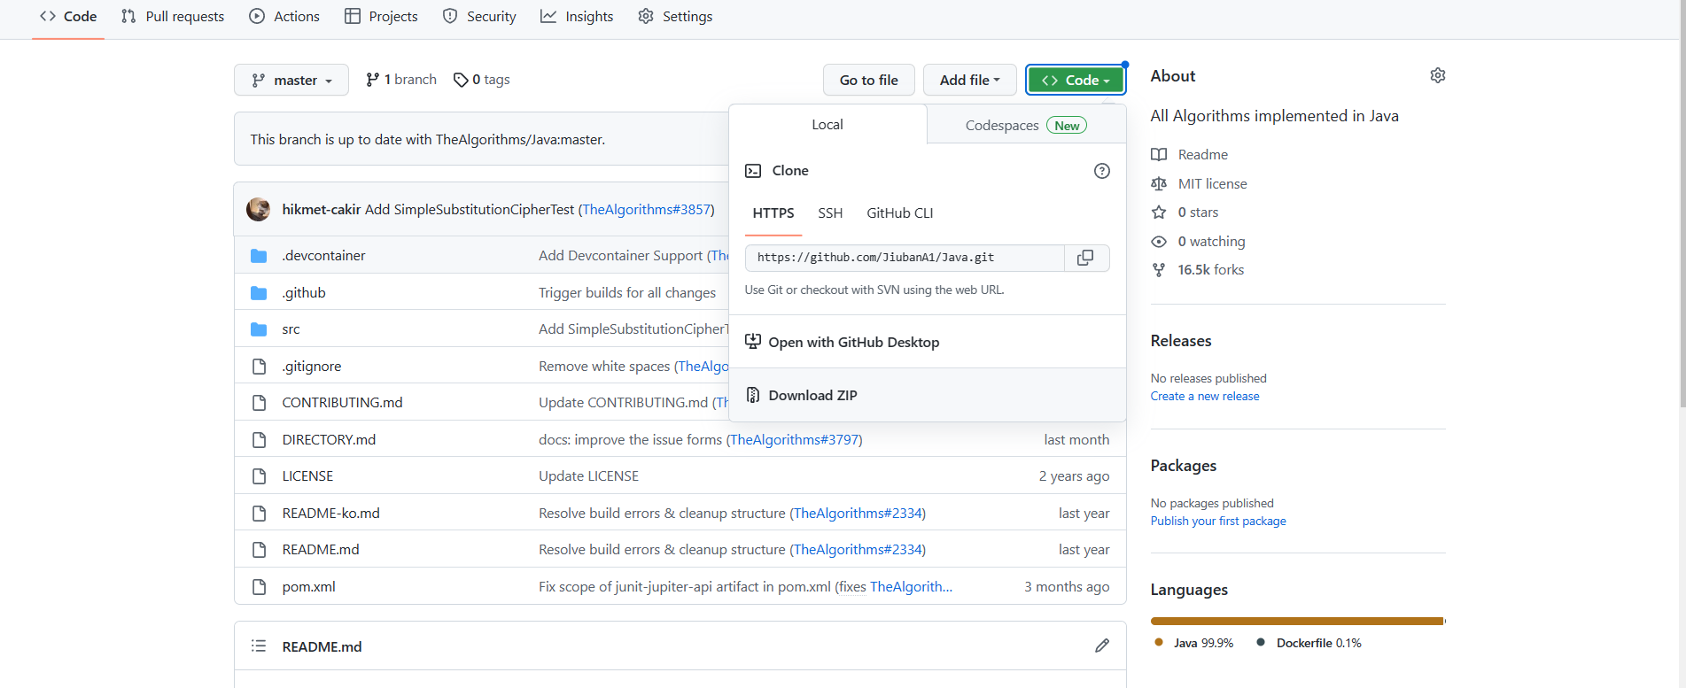Click the Clone terminal icon
1686x688 pixels.
[753, 171]
